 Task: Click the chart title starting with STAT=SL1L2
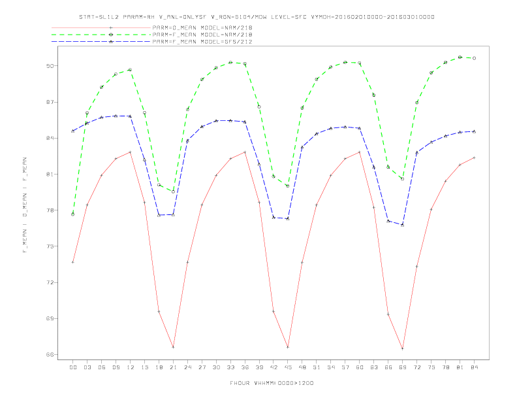click(257, 17)
